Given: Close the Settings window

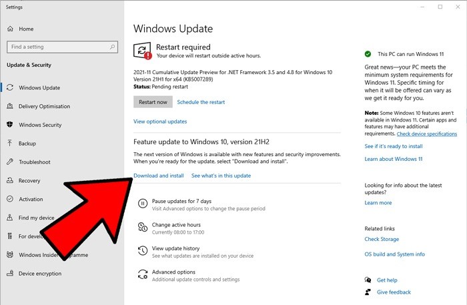Looking at the screenshot, I should (458, 7).
